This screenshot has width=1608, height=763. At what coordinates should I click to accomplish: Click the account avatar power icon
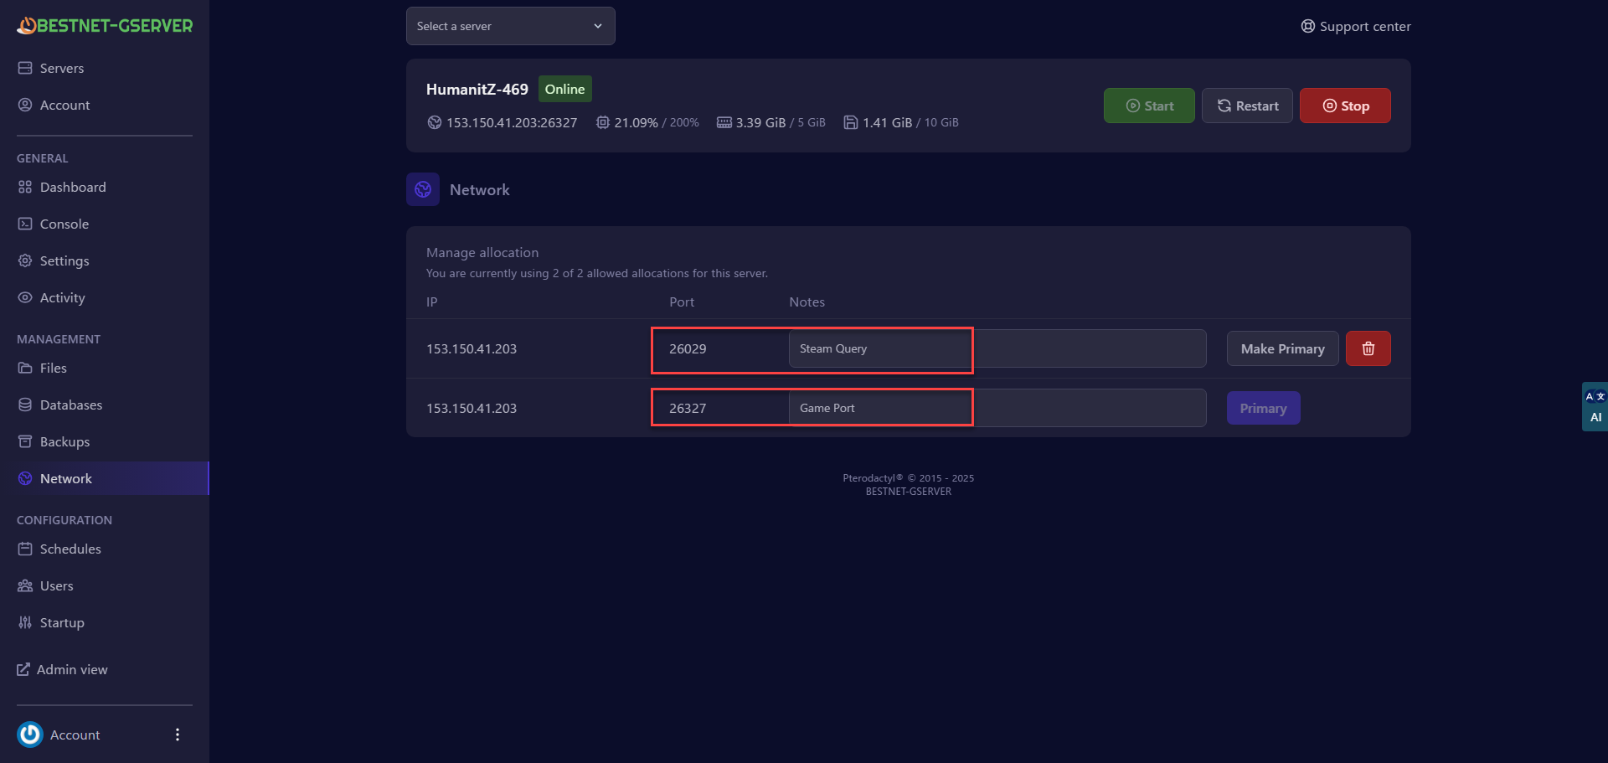tap(30, 735)
